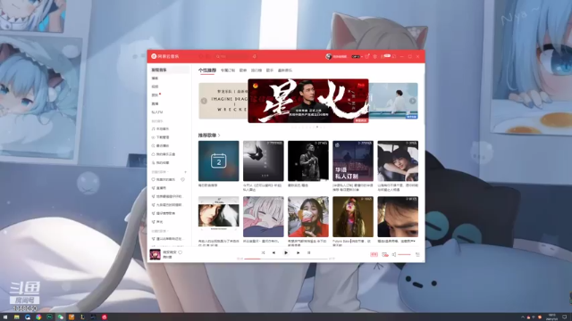The image size is (572, 321).
Task: Play the current song
Action: [286, 252]
